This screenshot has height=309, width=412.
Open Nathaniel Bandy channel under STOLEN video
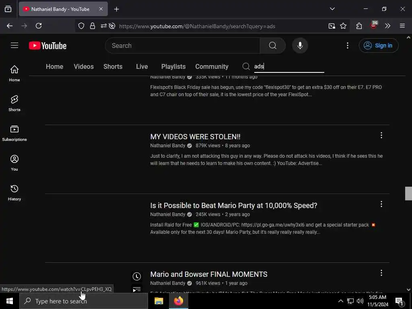click(168, 146)
